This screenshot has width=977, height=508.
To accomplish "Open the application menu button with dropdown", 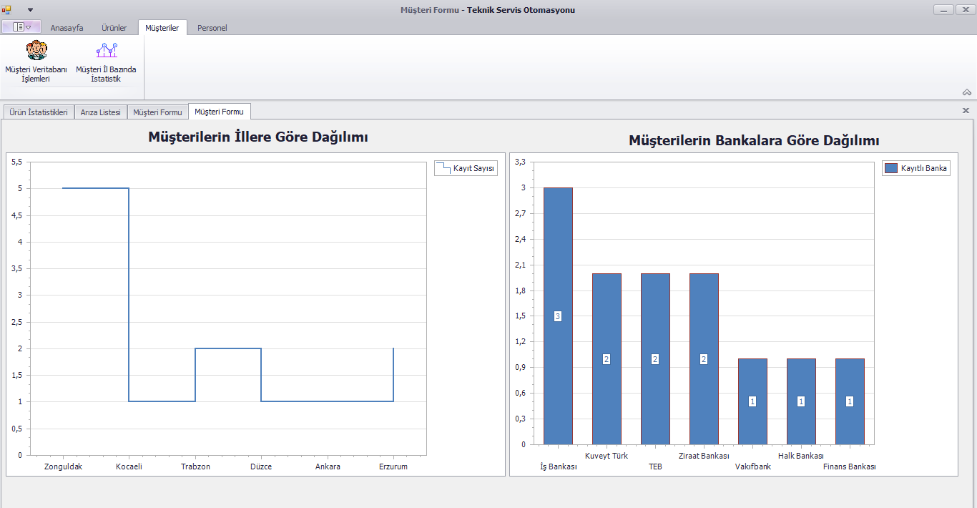I will click(22, 27).
